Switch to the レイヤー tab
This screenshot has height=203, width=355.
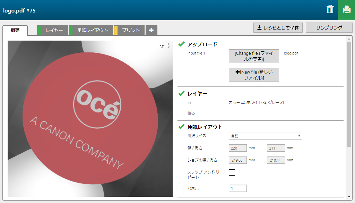[53, 30]
